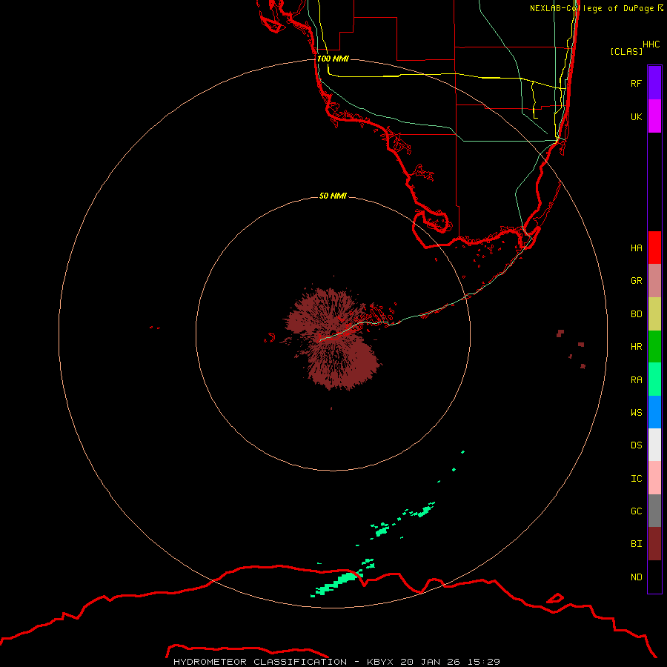Click the GR legend label
Viewport: 667px width, 667px height.
click(x=636, y=281)
